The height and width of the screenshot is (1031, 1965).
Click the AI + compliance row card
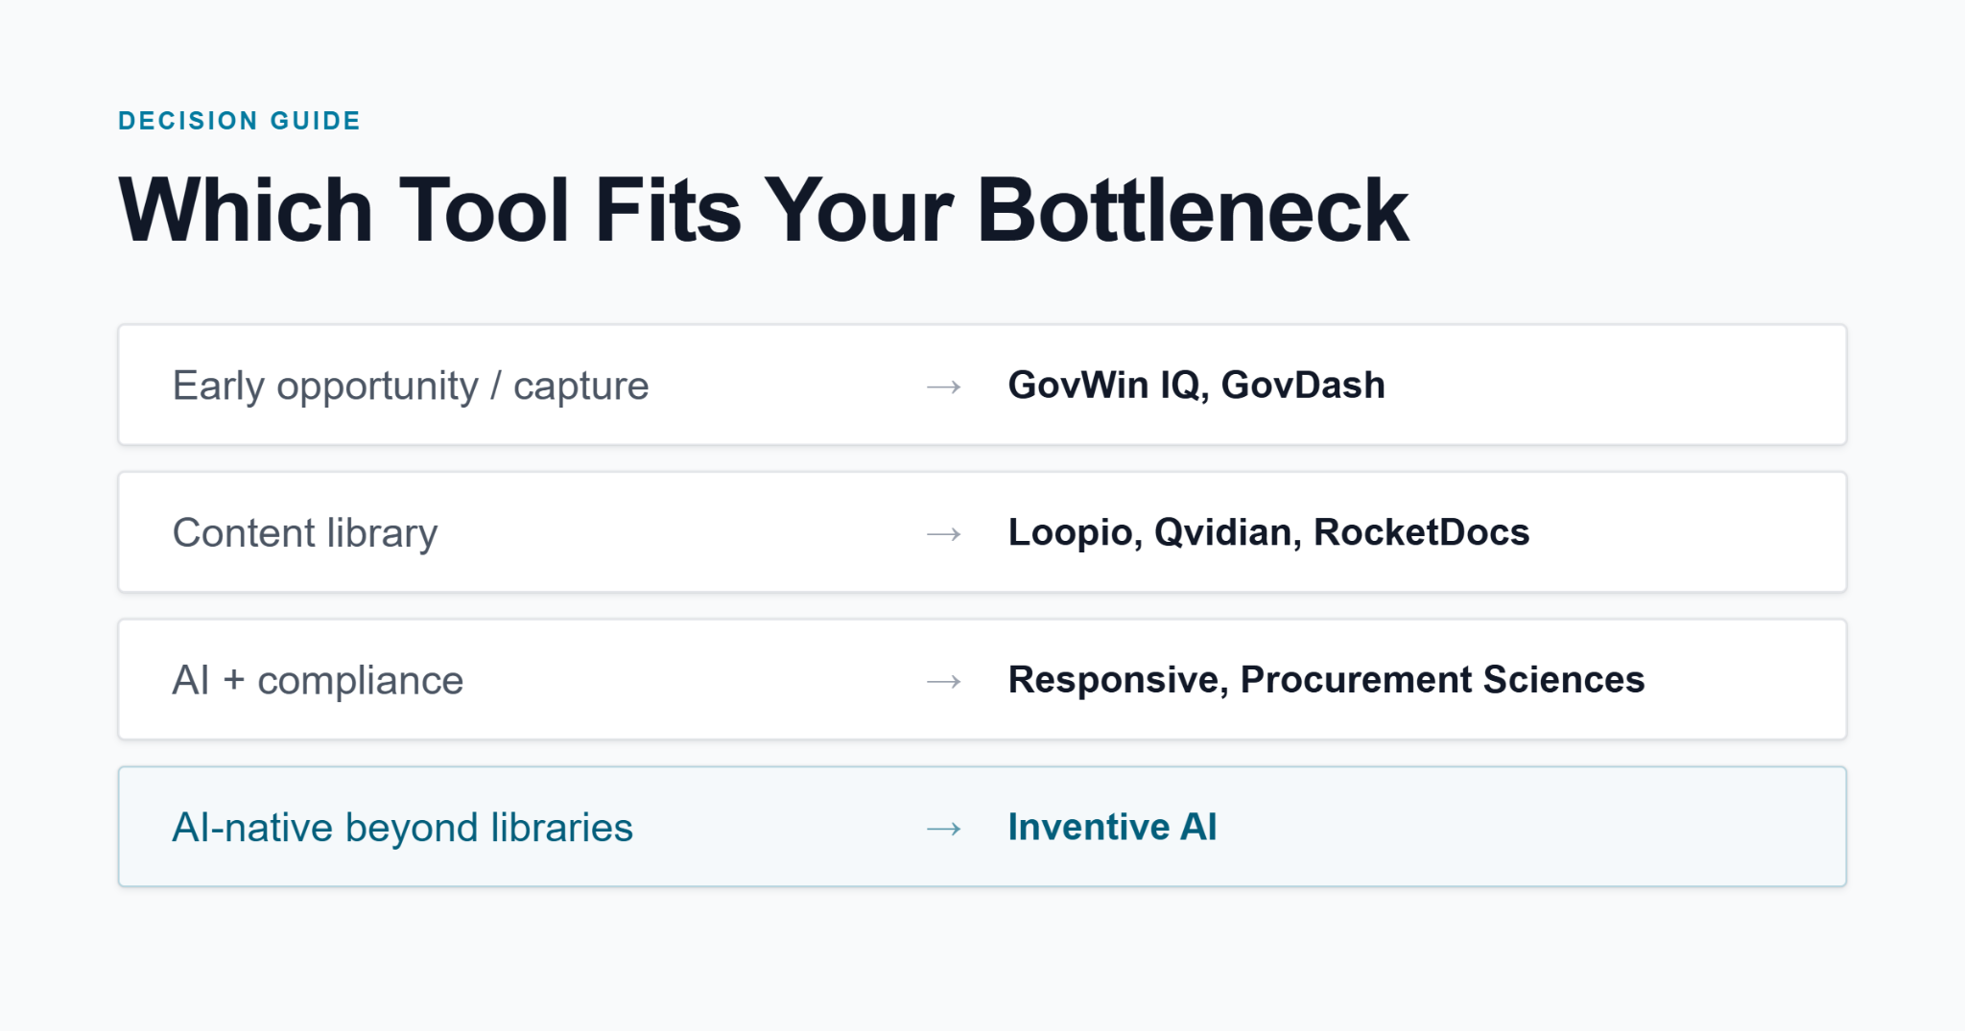coord(982,679)
